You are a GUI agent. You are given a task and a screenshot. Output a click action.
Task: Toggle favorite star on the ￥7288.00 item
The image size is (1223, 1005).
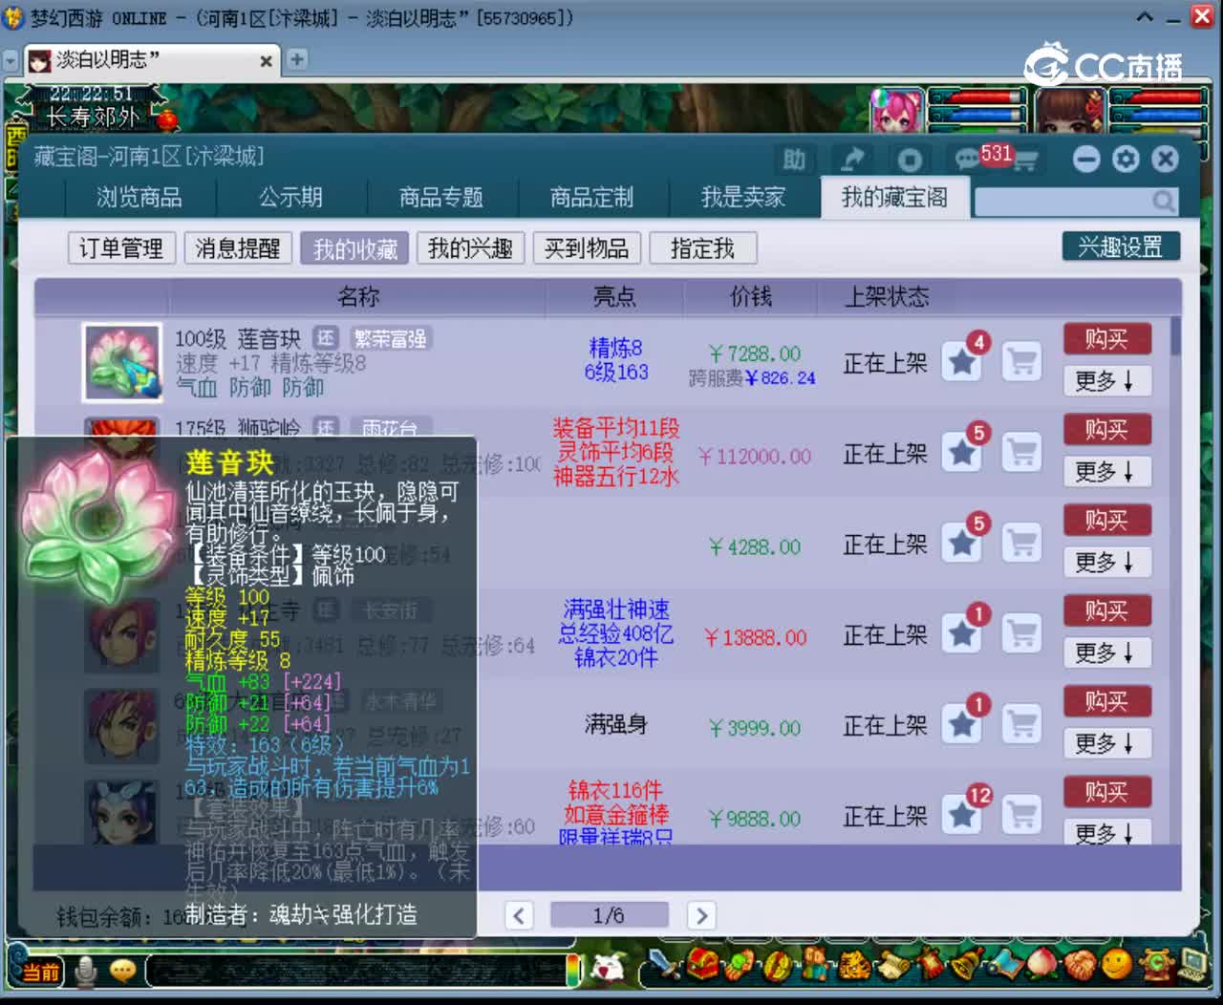(962, 362)
